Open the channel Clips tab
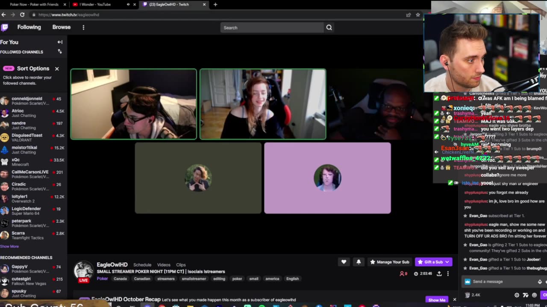 pos(181,265)
